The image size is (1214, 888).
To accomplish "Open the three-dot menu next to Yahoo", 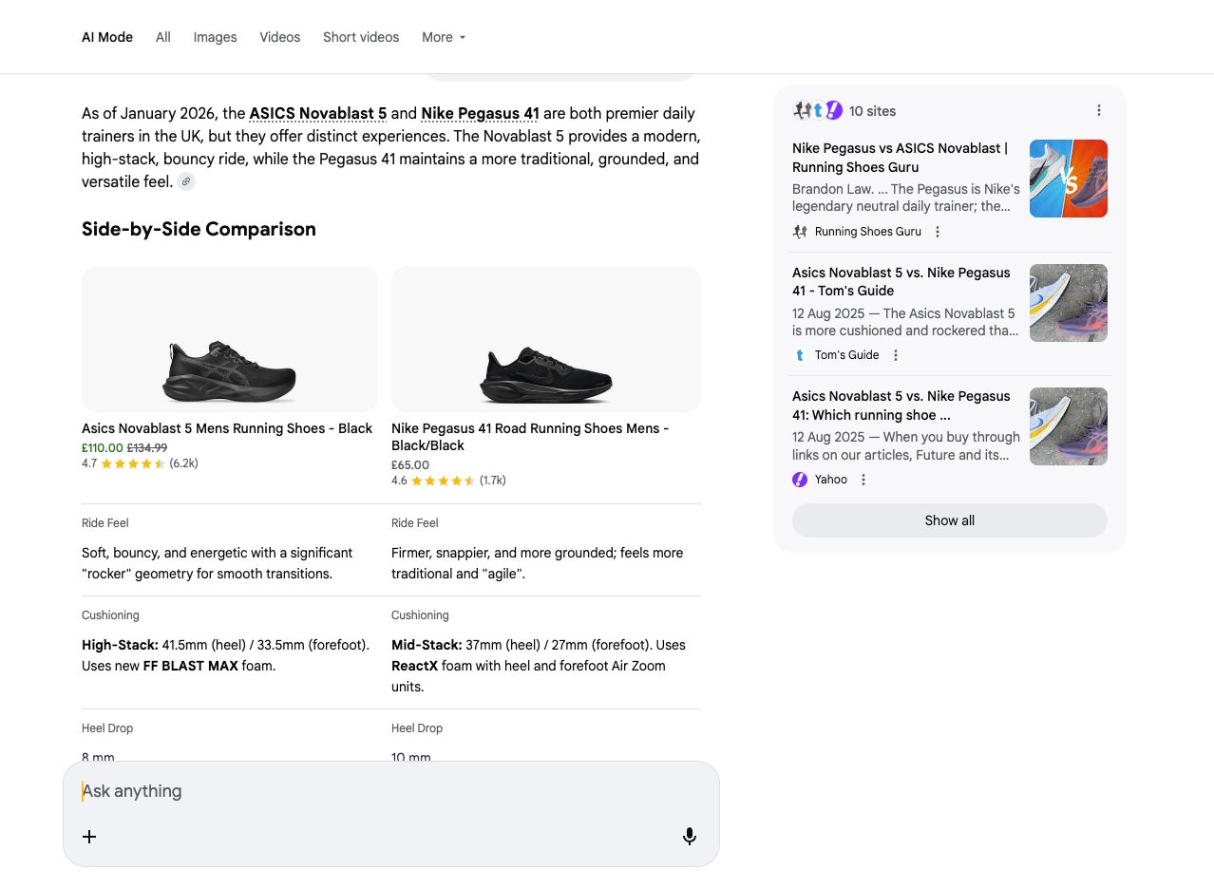I will pos(863,479).
